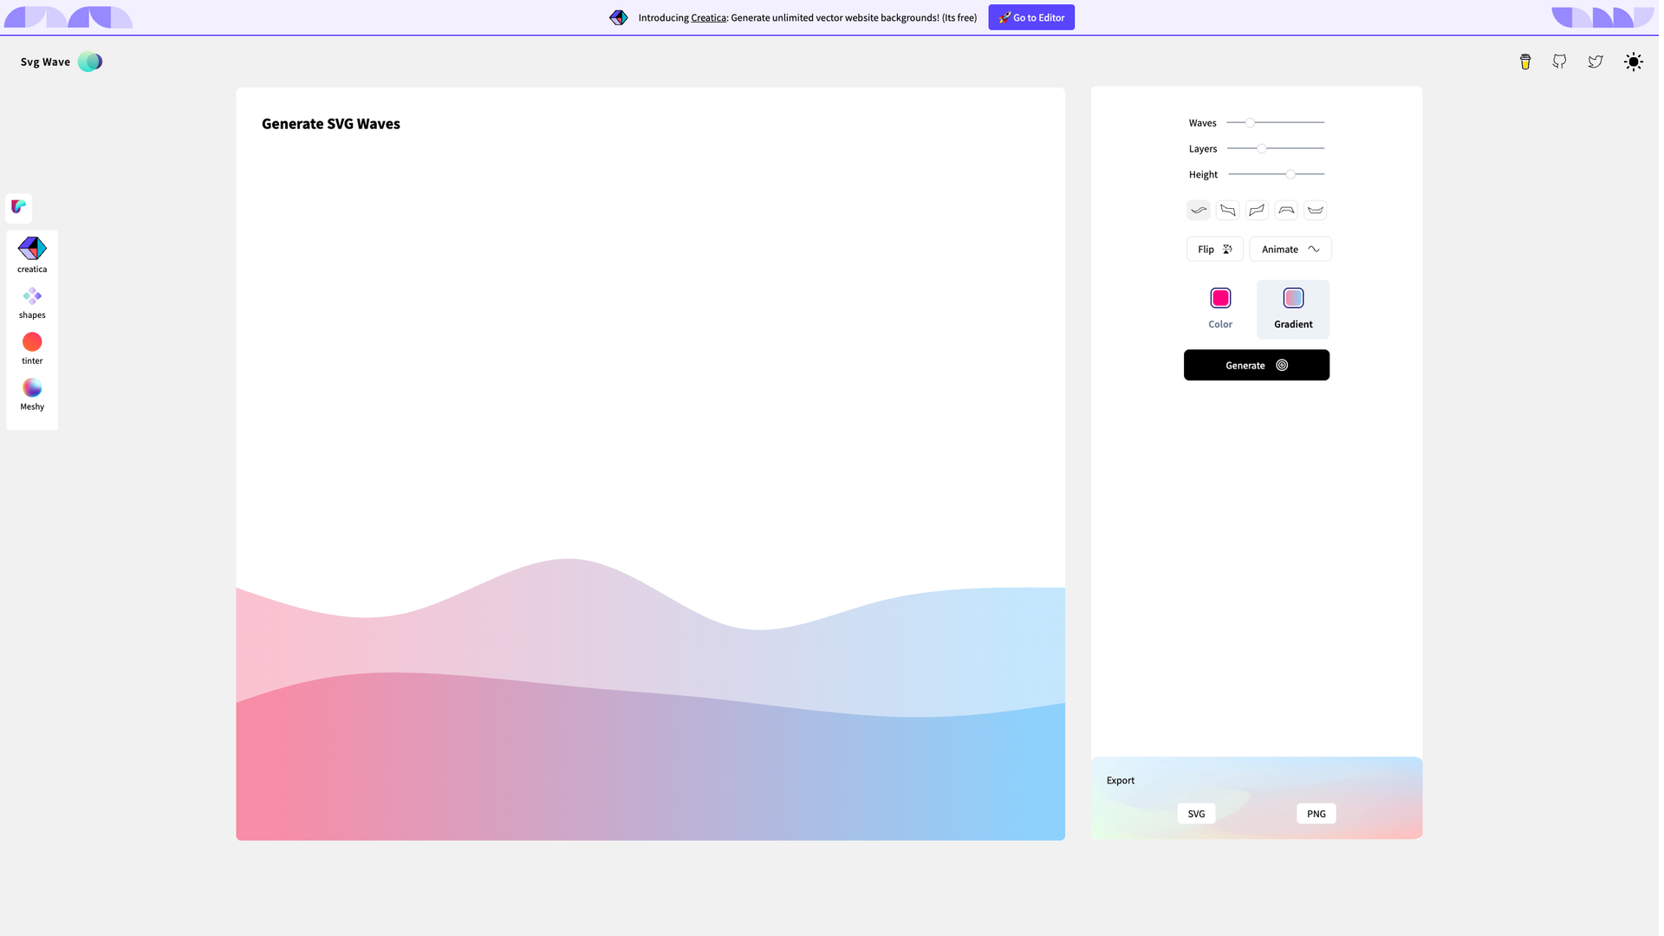Collapse the floating tools panel
The image size is (1664, 936).
click(18, 207)
